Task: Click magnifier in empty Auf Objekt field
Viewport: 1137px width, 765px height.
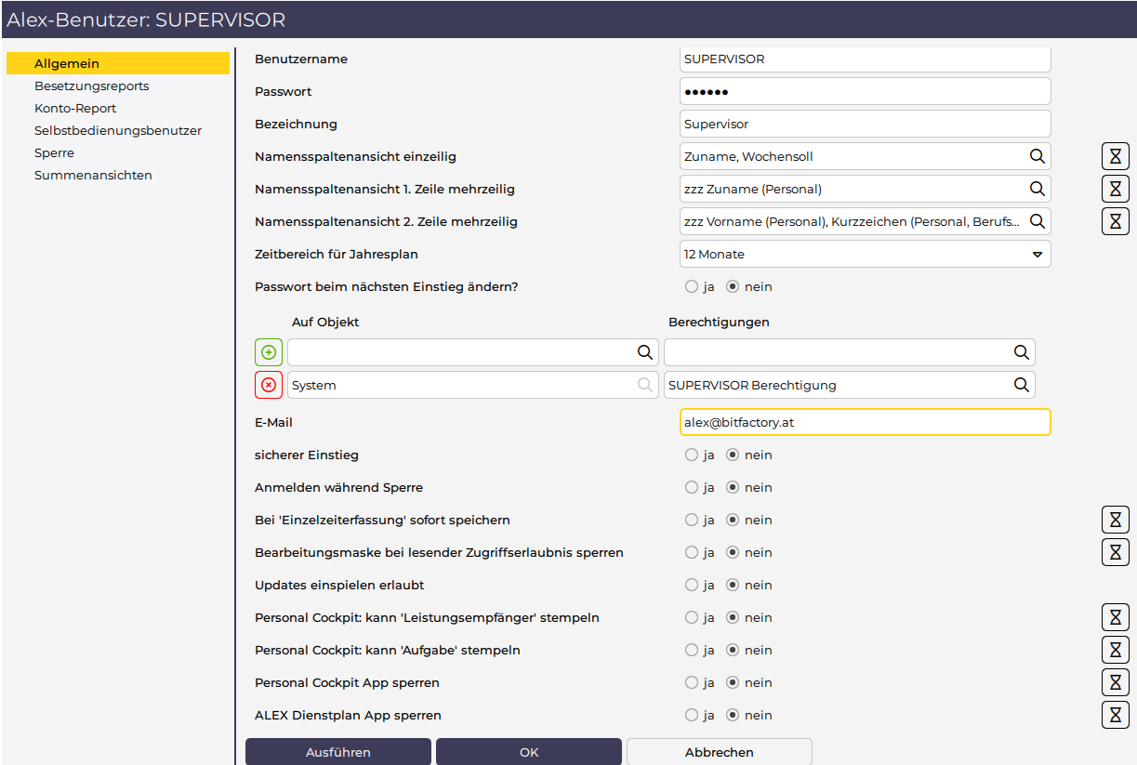Action: (x=644, y=352)
